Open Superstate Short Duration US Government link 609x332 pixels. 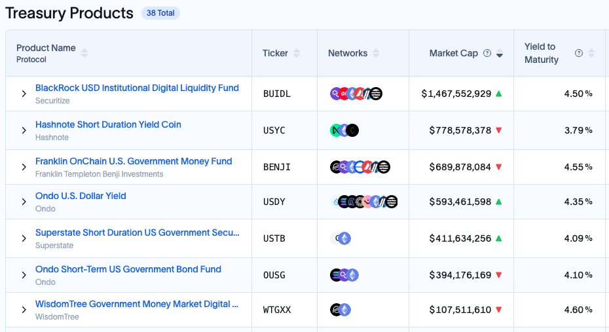tap(138, 232)
